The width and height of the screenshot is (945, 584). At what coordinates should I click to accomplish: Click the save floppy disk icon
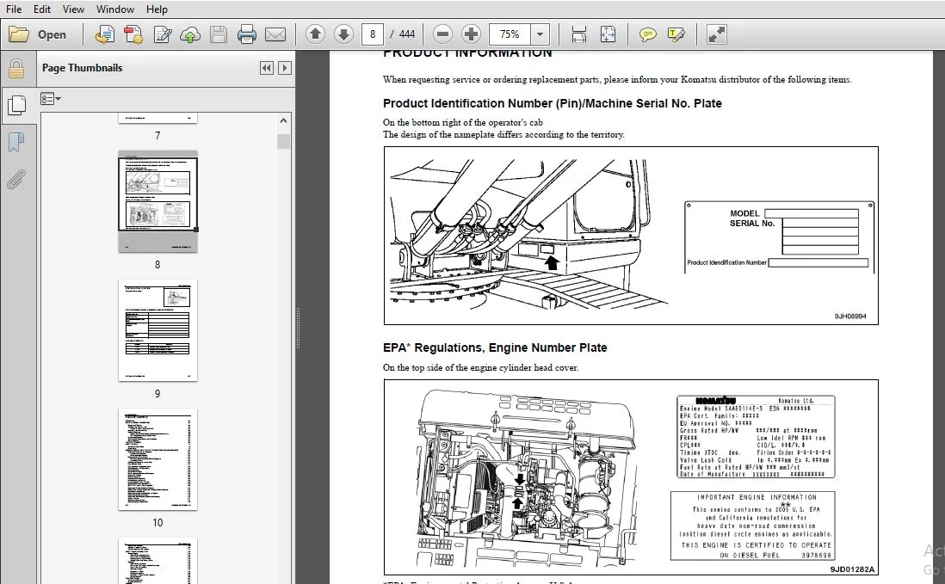point(218,34)
